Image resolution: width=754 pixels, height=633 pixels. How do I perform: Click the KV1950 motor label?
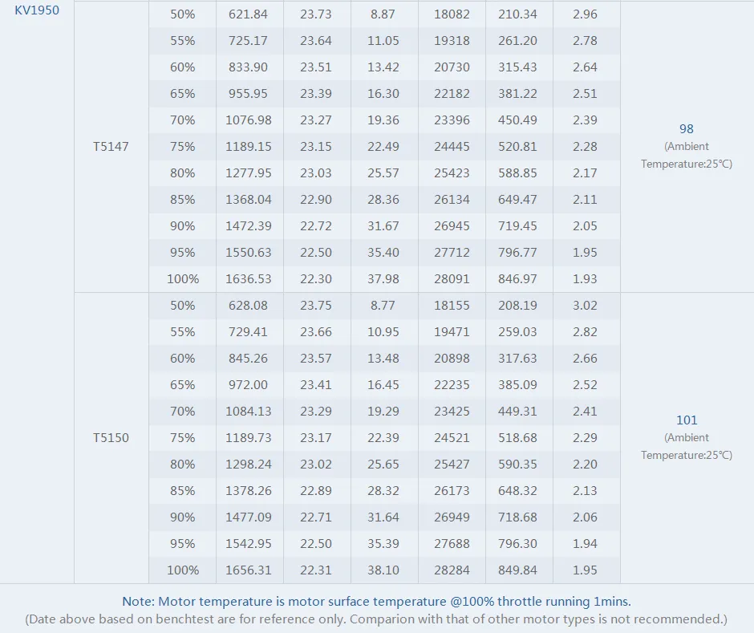tap(37, 10)
